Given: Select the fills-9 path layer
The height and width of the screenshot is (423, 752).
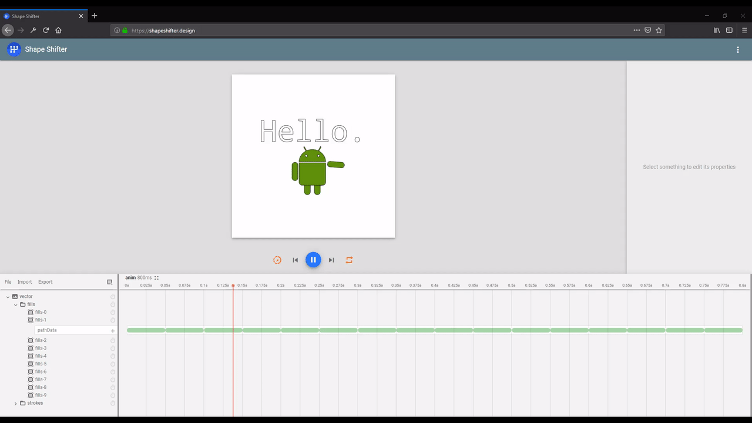Looking at the screenshot, I should click(41, 395).
